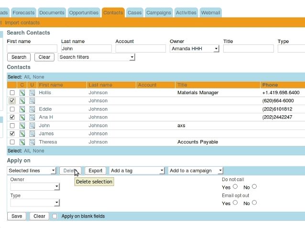This screenshot has width=305, height=228.
Task: Check the Eddie Johnson row checkbox
Action: tap(12, 109)
